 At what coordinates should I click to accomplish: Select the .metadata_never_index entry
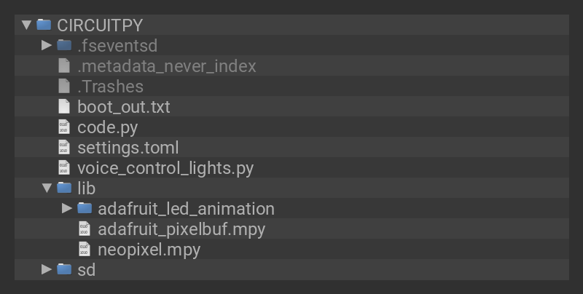[x=167, y=66]
